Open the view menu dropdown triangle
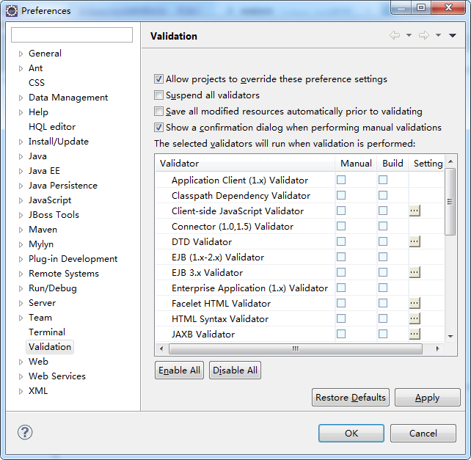471x460 pixels. 453,35
